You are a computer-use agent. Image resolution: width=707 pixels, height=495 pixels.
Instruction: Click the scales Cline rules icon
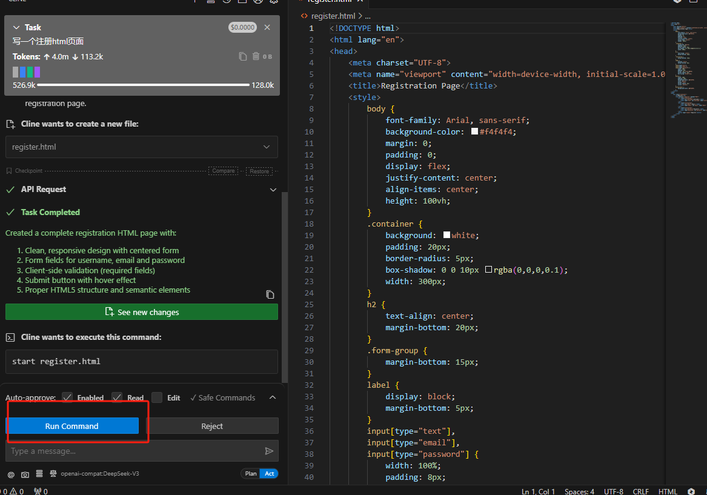point(53,474)
